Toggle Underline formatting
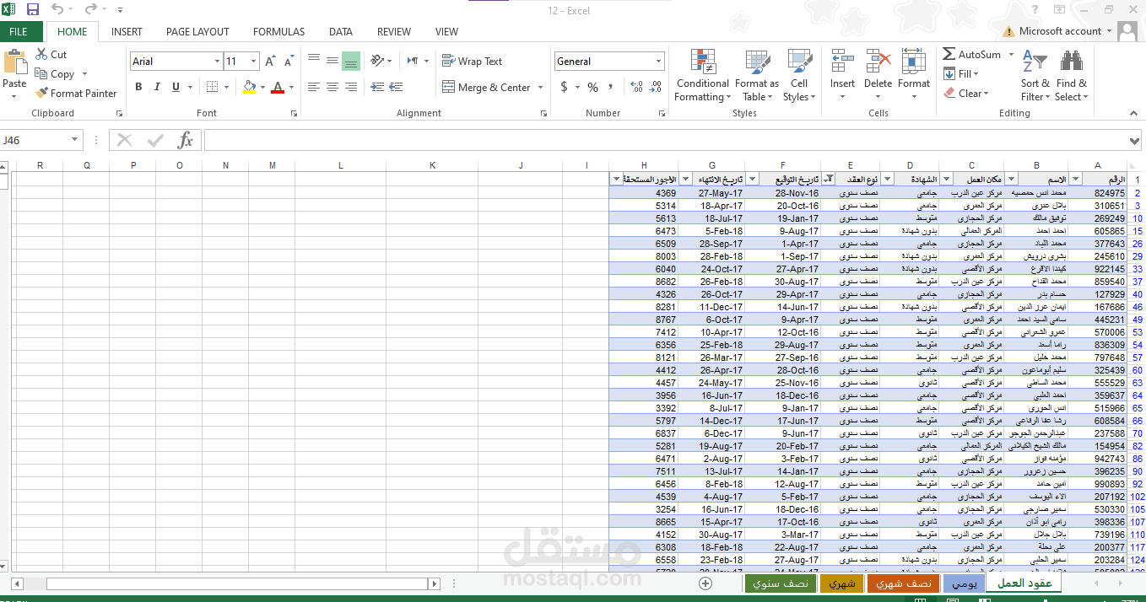1146x602 pixels. pyautogui.click(x=176, y=87)
